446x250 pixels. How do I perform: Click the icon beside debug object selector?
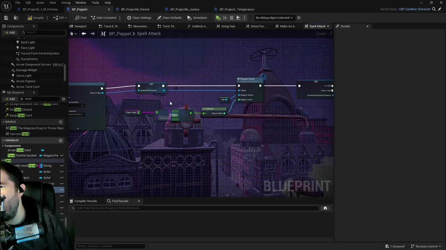click(x=299, y=18)
